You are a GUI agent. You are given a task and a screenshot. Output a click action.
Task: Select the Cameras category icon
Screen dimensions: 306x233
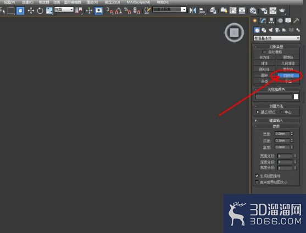277,30
